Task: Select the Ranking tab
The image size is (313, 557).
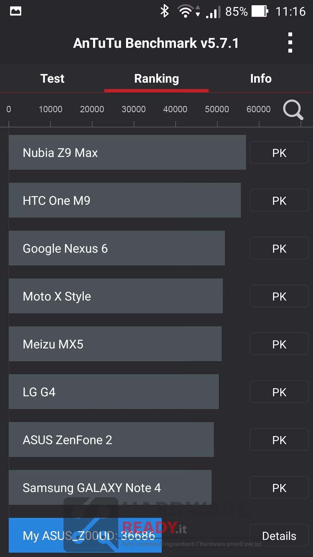Action: (156, 78)
